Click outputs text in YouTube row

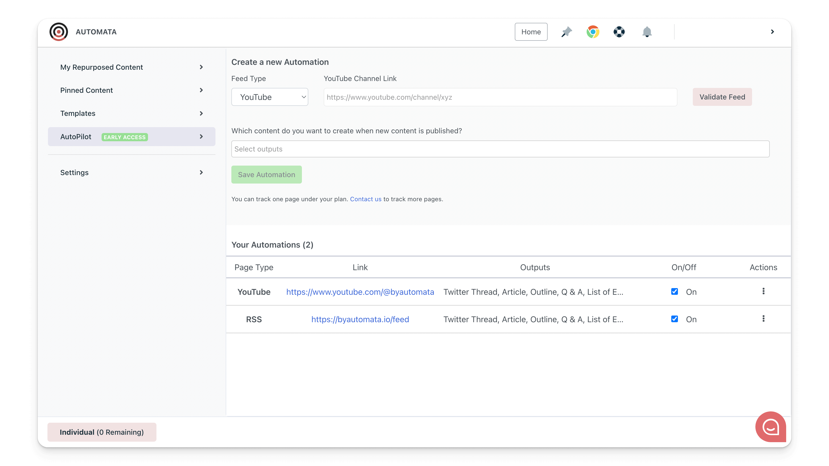click(x=533, y=292)
